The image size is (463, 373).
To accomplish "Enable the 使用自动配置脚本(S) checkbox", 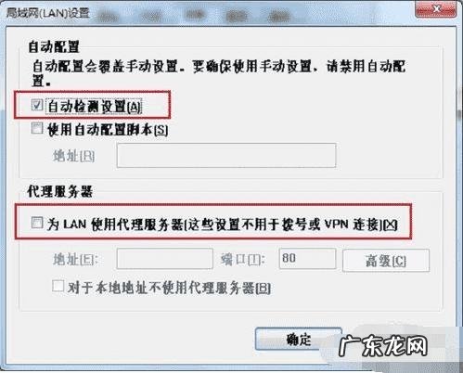I will point(37,128).
